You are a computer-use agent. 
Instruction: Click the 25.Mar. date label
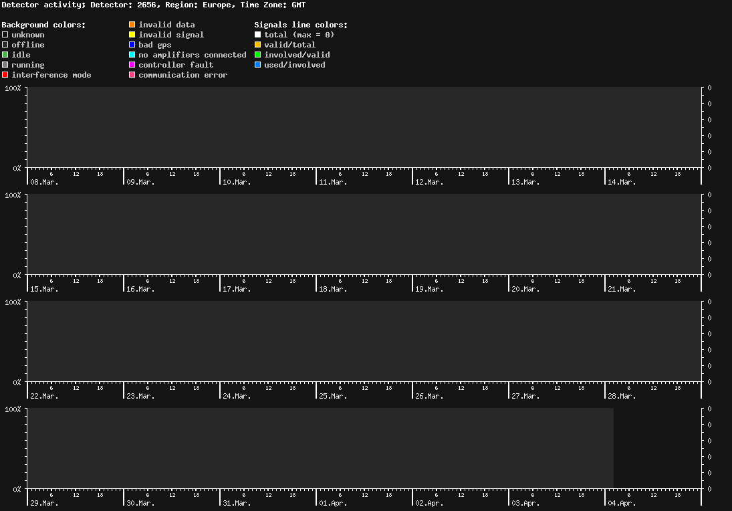point(333,396)
